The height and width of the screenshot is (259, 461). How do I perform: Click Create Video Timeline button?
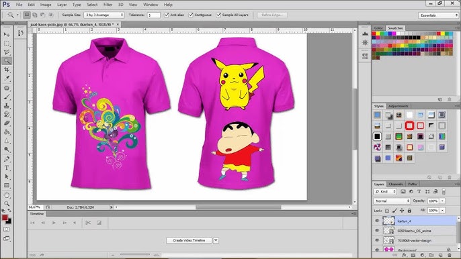pyautogui.click(x=189, y=240)
